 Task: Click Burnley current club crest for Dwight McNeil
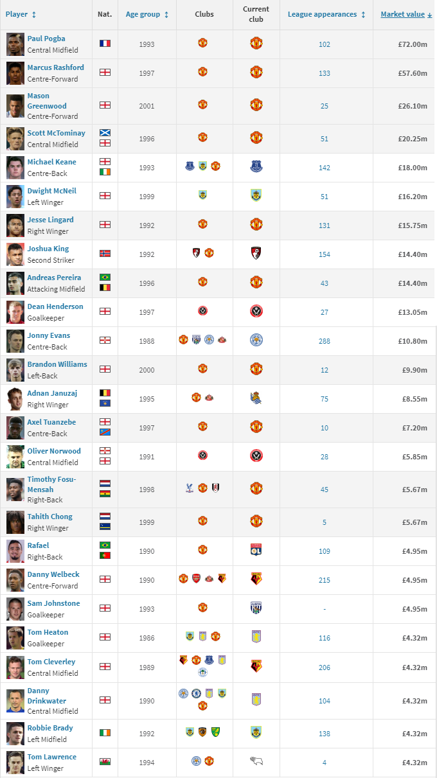point(256,195)
